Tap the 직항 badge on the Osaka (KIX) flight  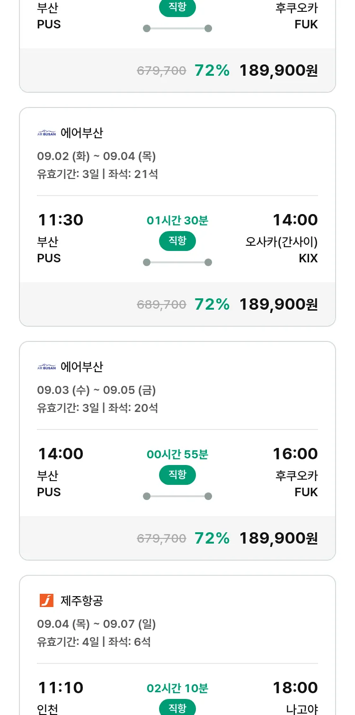pyautogui.click(x=177, y=241)
